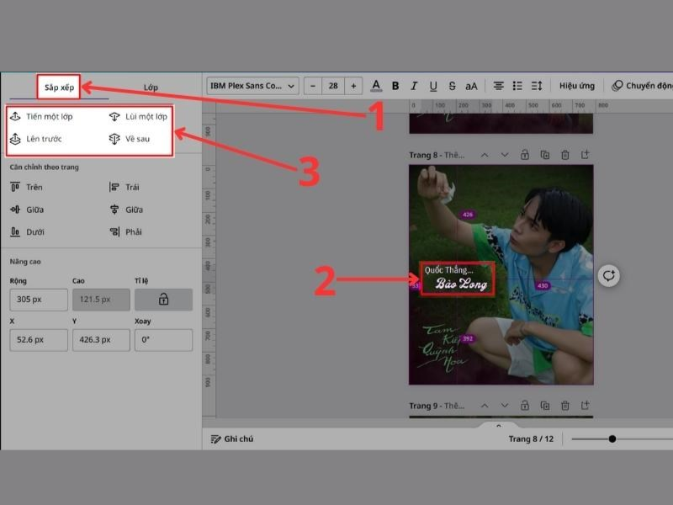Screen dimensions: 673x505
Task: Select the Sắp xếp tab
Action: point(60,88)
